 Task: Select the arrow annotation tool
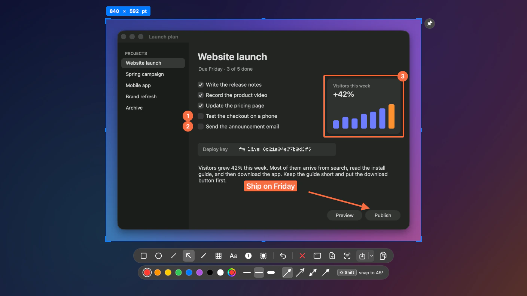pyautogui.click(x=189, y=256)
